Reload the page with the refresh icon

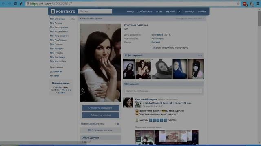(15, 4)
